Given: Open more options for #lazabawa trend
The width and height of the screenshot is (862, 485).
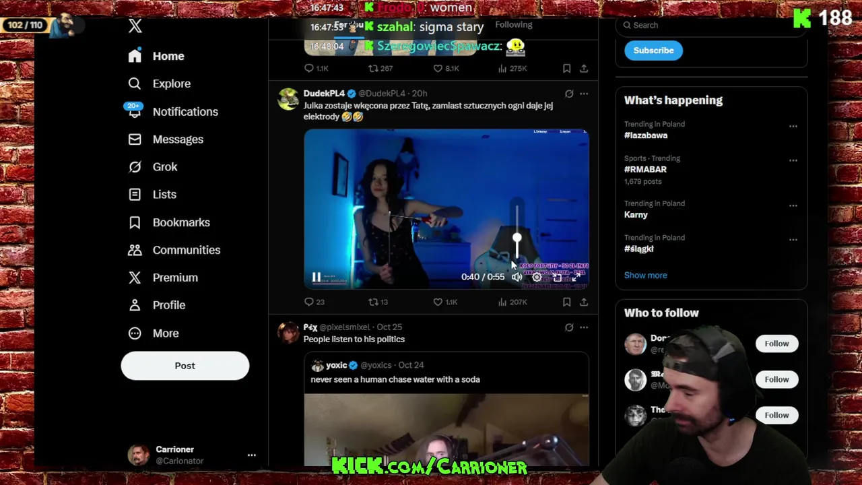Looking at the screenshot, I should (793, 126).
